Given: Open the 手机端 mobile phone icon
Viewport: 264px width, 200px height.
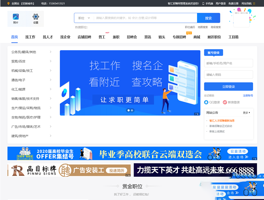Looking at the screenshot, I should 203,3.
